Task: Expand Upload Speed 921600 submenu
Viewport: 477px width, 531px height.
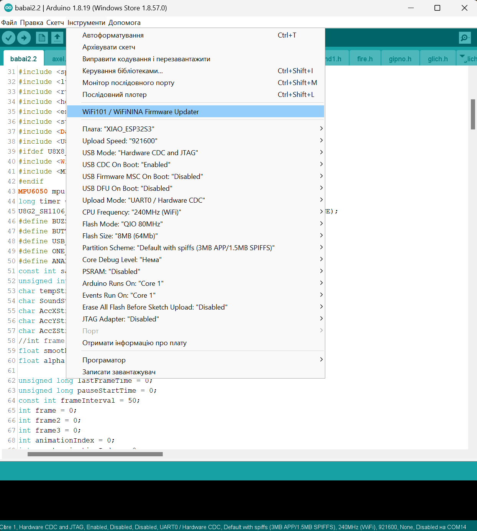Action: (x=195, y=141)
